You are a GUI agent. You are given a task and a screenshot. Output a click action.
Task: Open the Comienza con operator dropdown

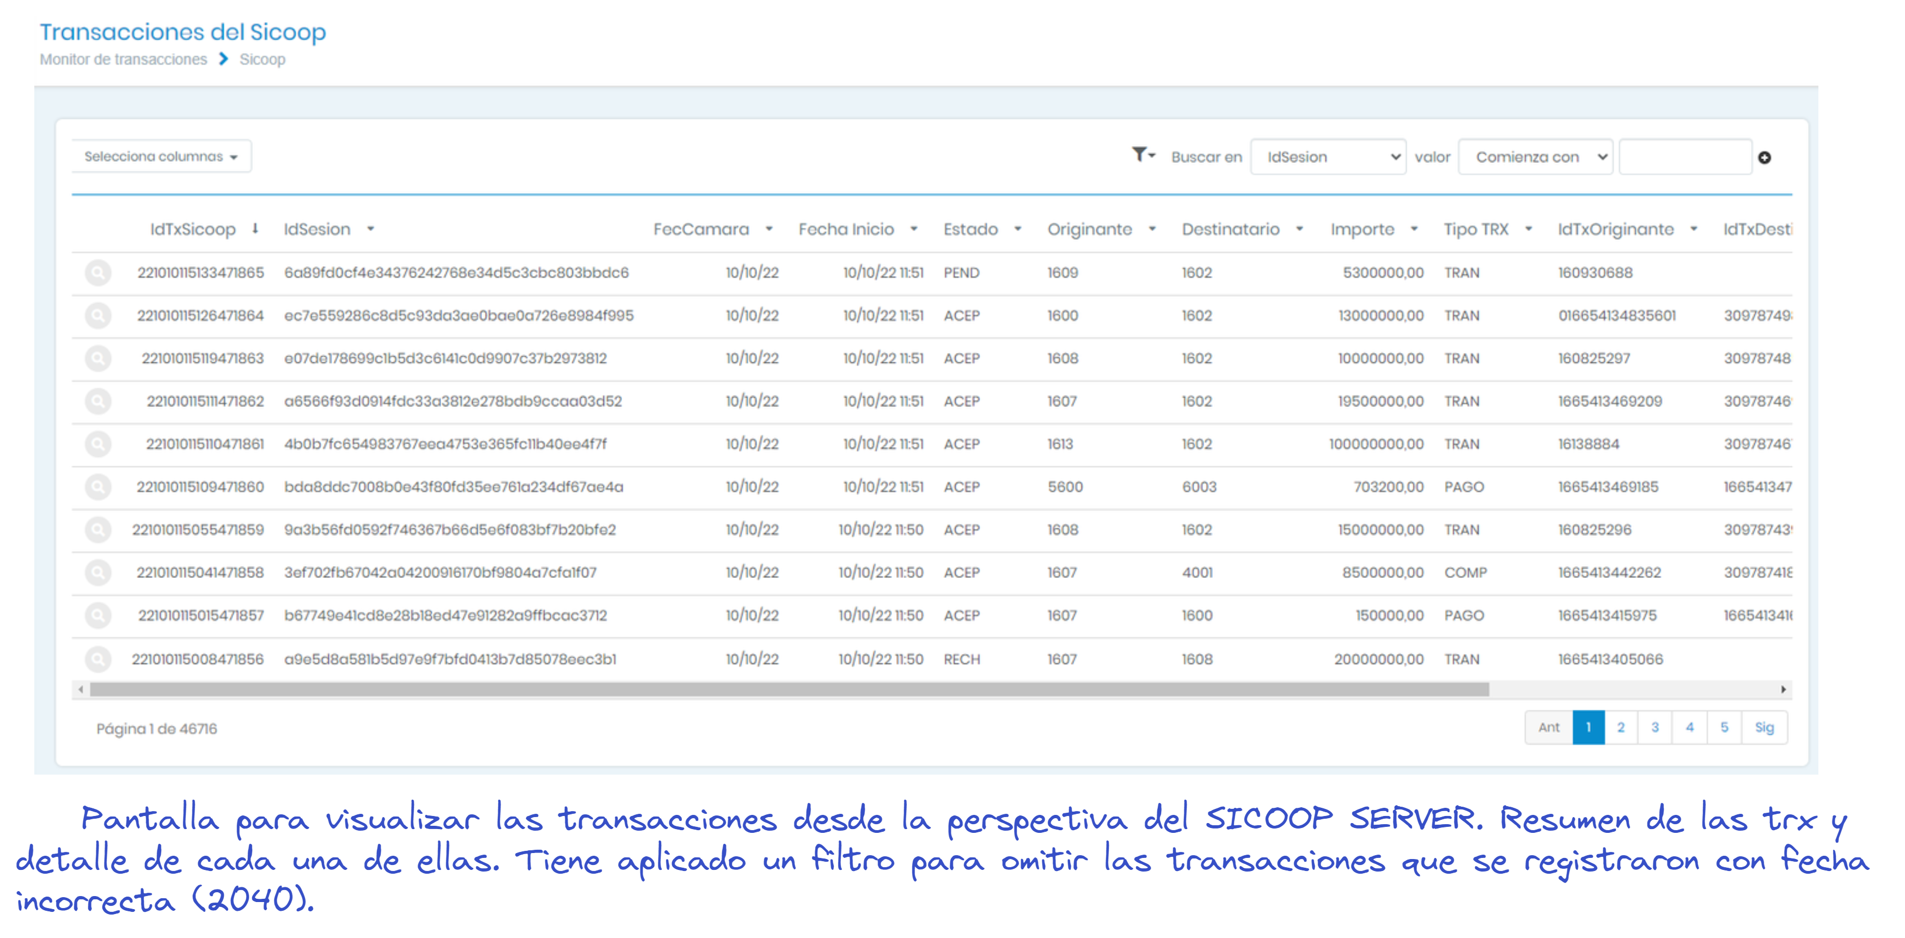coord(1535,157)
